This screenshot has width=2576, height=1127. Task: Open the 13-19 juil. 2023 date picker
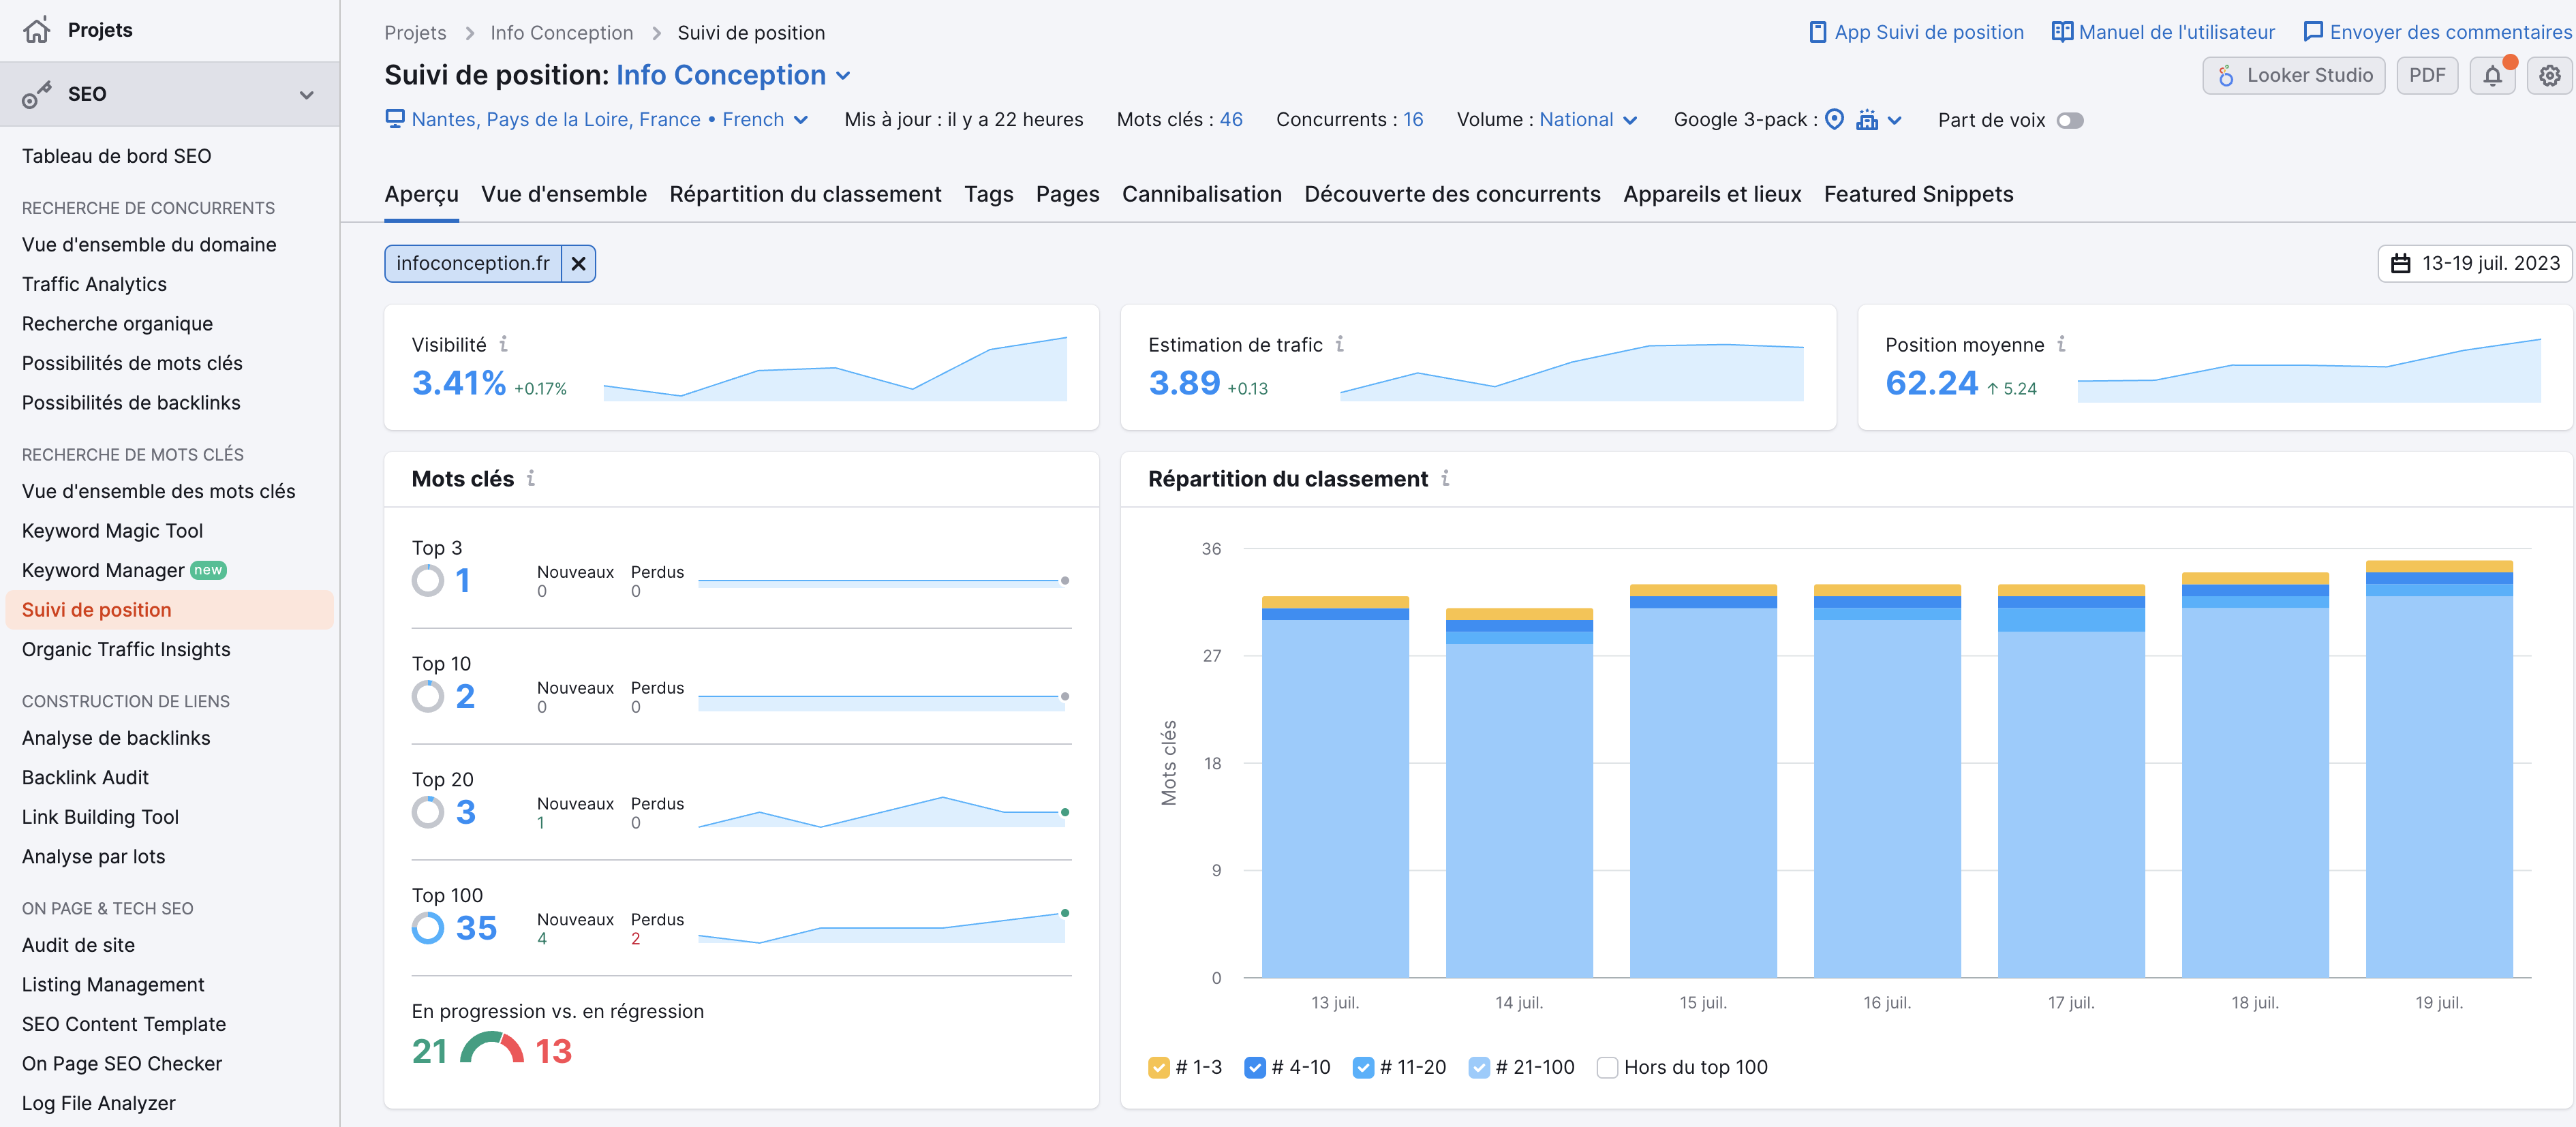tap(2474, 263)
